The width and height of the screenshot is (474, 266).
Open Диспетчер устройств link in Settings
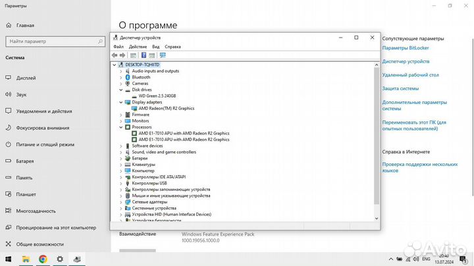coord(406,61)
